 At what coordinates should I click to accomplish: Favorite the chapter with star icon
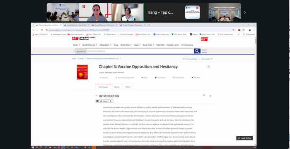(209, 66)
